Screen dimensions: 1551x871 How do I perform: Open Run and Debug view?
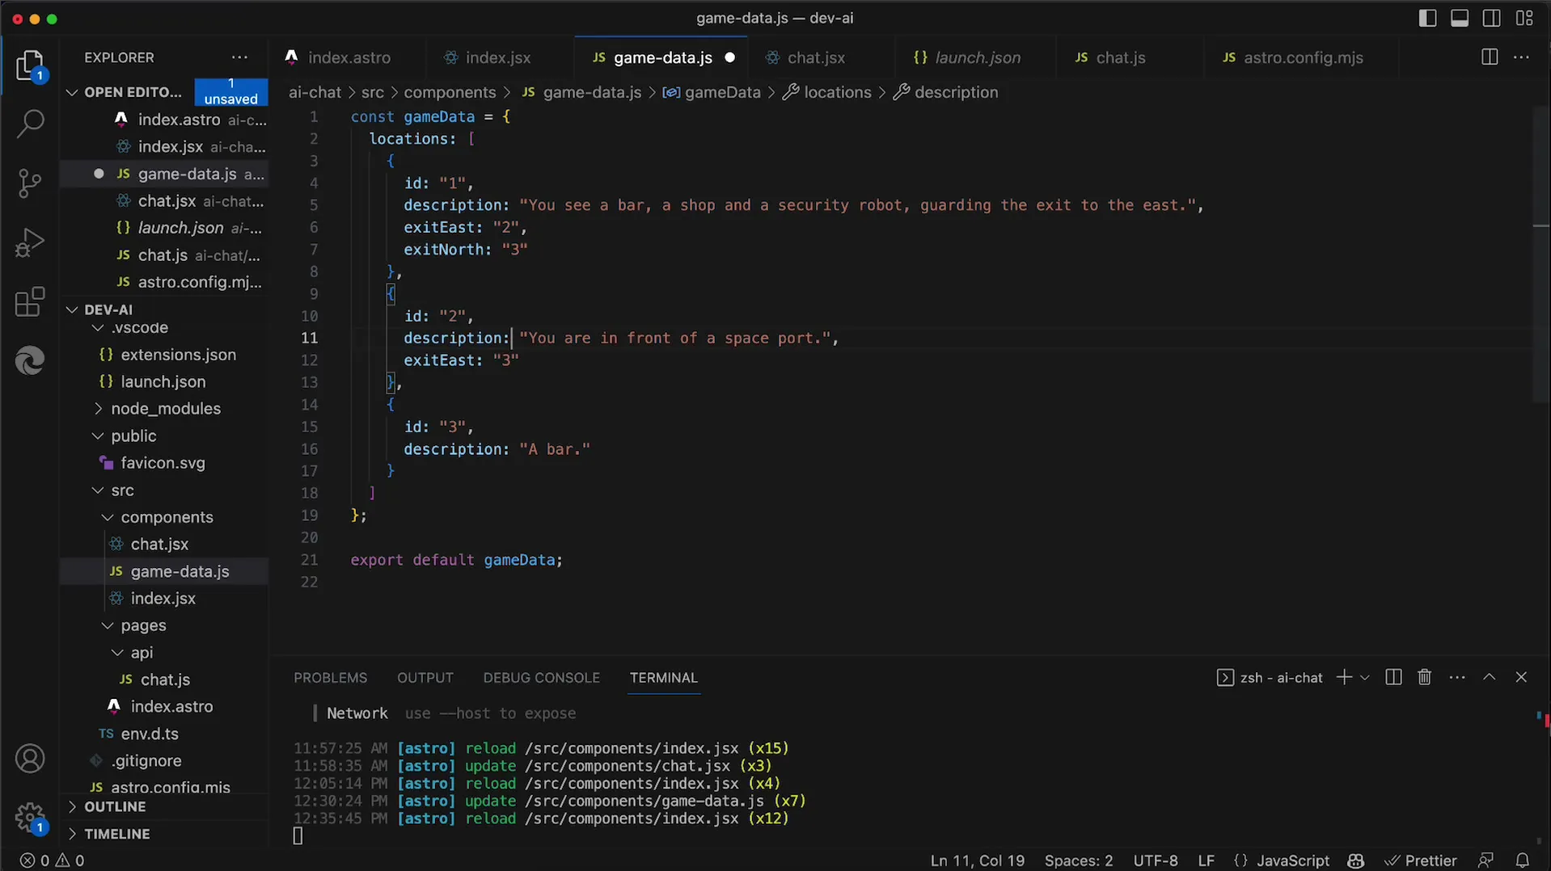30,242
